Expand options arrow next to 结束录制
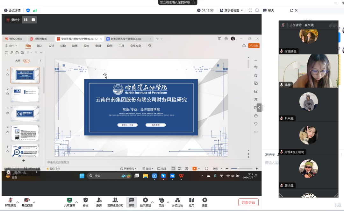Screen dimensions: 344x211 click(x=152, y=202)
